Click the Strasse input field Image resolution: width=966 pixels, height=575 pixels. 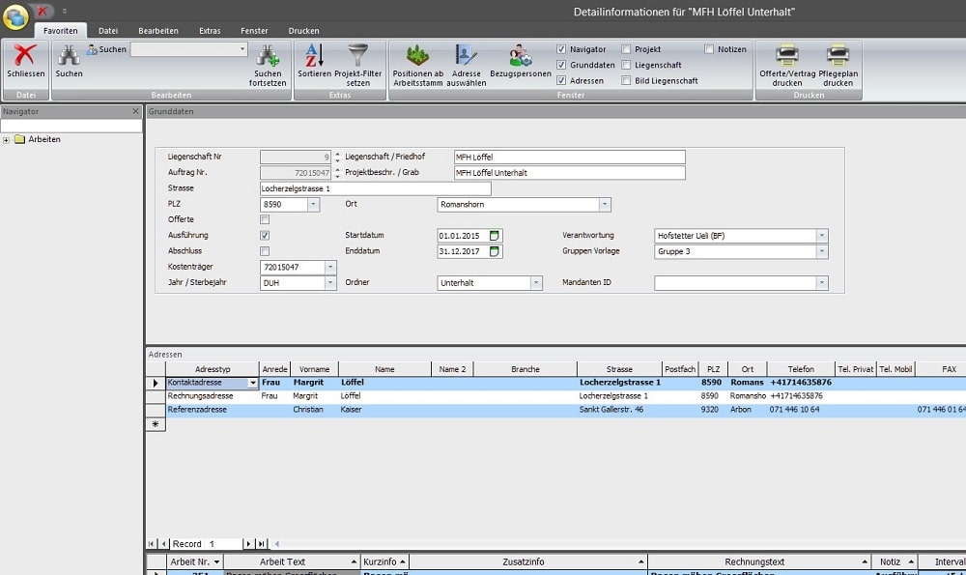(x=375, y=188)
